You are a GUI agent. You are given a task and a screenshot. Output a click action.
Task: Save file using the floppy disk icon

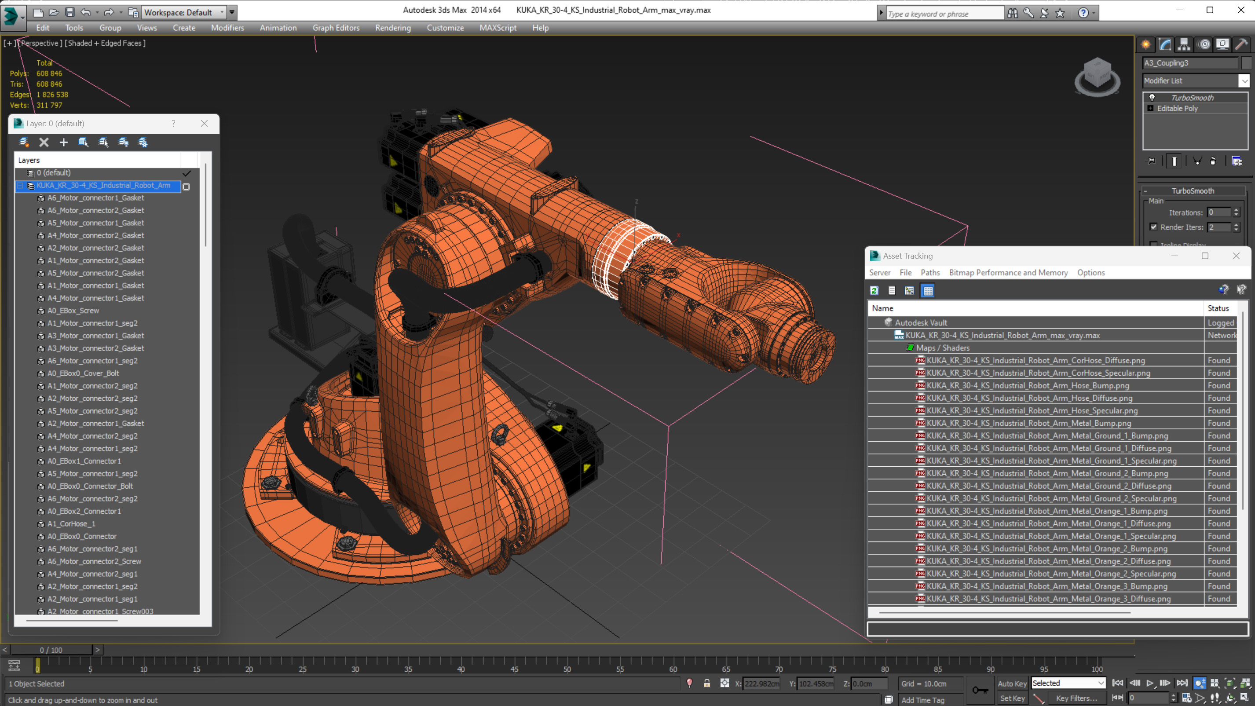click(x=70, y=12)
